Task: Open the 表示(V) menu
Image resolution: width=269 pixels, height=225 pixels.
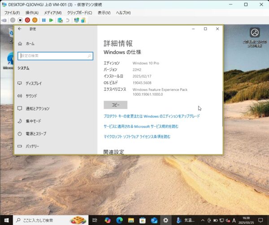Action: coord(104,13)
